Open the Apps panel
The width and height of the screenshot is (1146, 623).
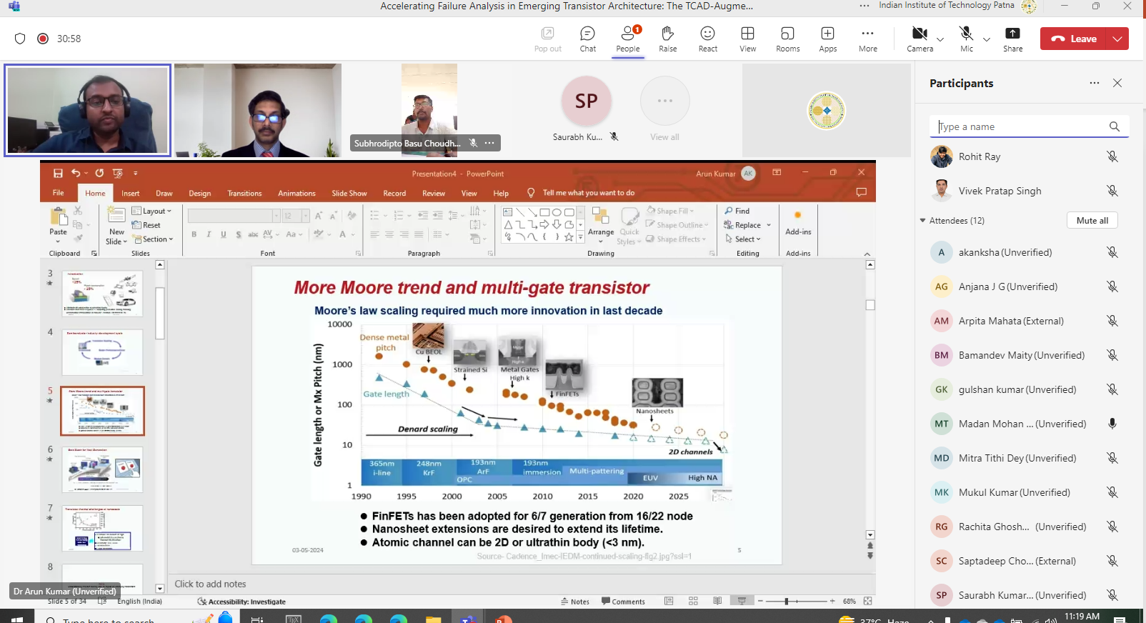(x=827, y=39)
